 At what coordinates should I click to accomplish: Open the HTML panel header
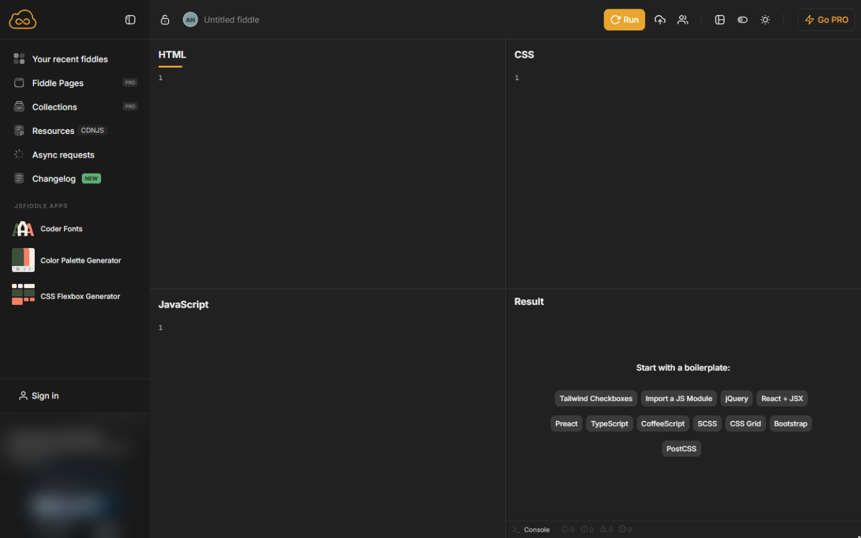172,55
